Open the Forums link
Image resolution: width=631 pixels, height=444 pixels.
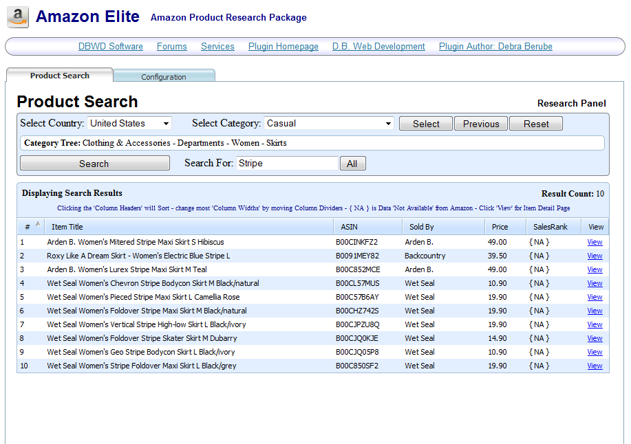coord(172,46)
